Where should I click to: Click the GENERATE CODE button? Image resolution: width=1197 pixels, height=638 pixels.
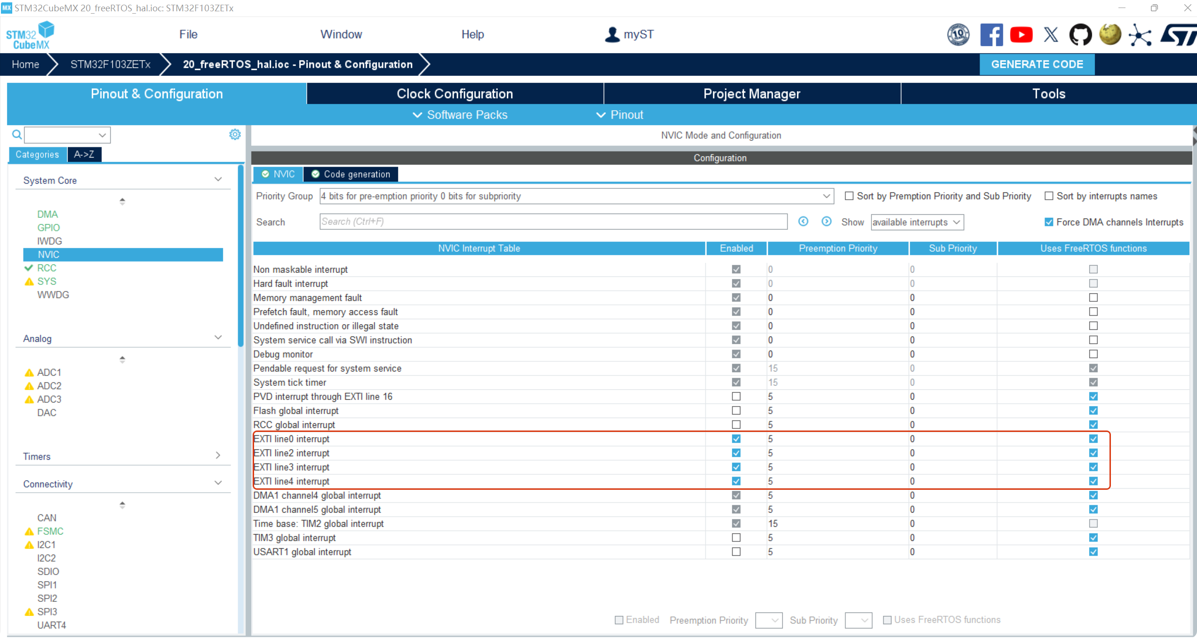(x=1037, y=64)
